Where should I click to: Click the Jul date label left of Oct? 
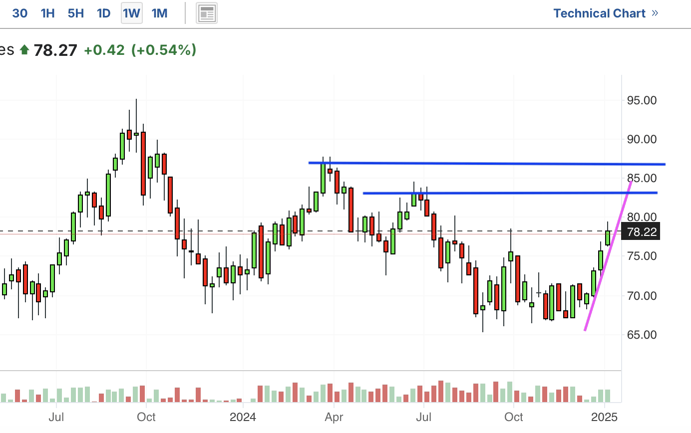click(x=56, y=417)
